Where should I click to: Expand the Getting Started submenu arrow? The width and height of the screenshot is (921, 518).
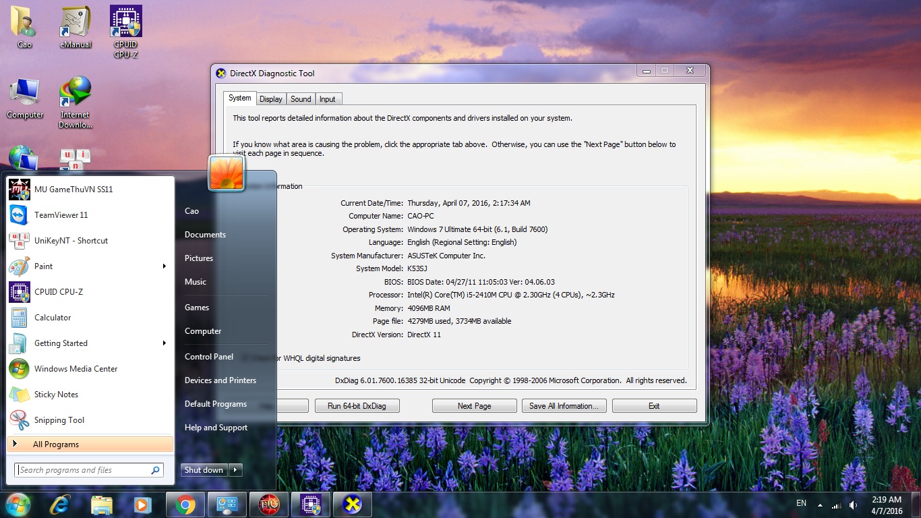tap(164, 343)
